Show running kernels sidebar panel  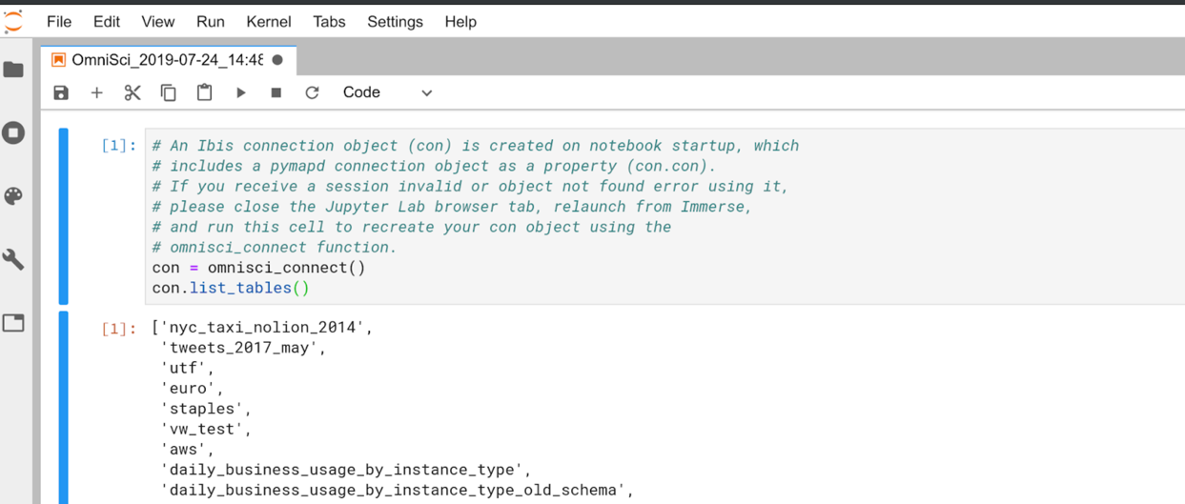[13, 132]
